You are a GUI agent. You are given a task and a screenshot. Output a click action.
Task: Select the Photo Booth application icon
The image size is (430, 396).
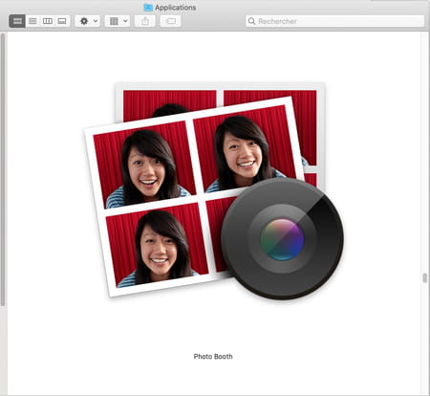tap(214, 190)
